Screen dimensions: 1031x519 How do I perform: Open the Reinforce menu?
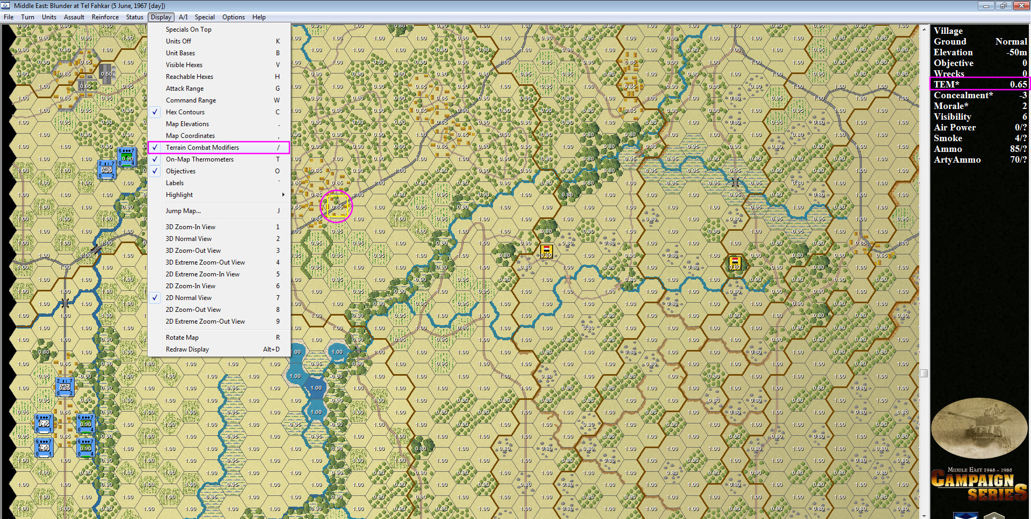pos(105,17)
